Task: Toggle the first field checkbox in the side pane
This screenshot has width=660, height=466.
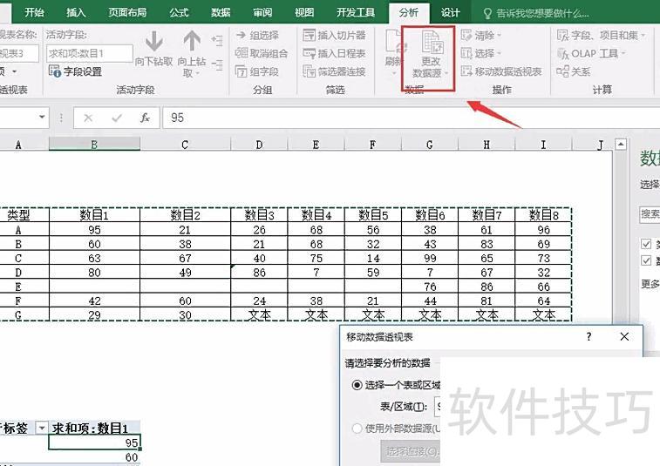Action: coord(646,244)
